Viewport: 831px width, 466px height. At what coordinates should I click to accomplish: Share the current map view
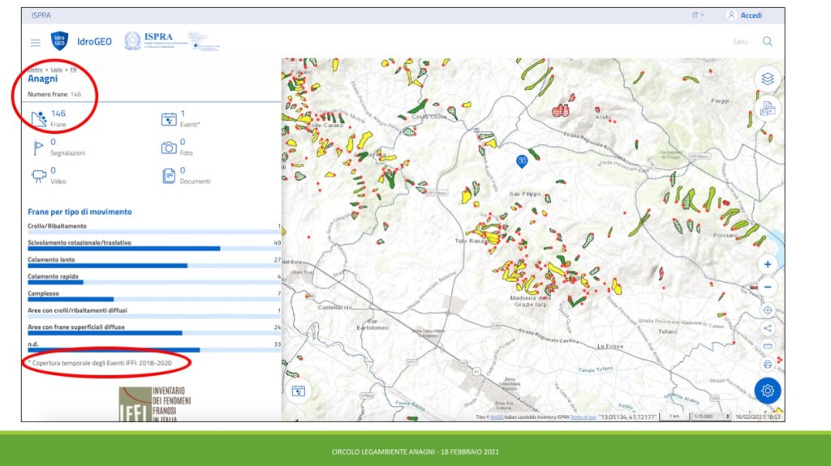click(x=767, y=328)
